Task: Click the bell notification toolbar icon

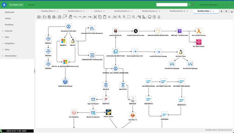Action: (x=159, y=17)
